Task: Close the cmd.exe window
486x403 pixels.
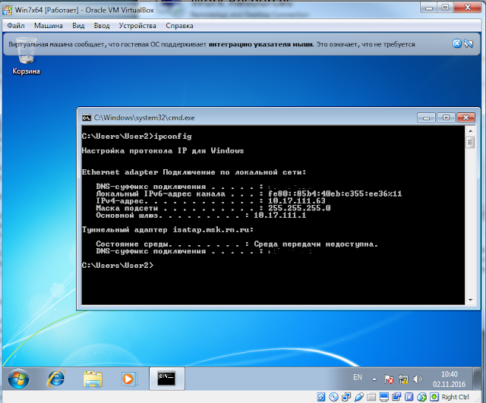Action: [465, 118]
